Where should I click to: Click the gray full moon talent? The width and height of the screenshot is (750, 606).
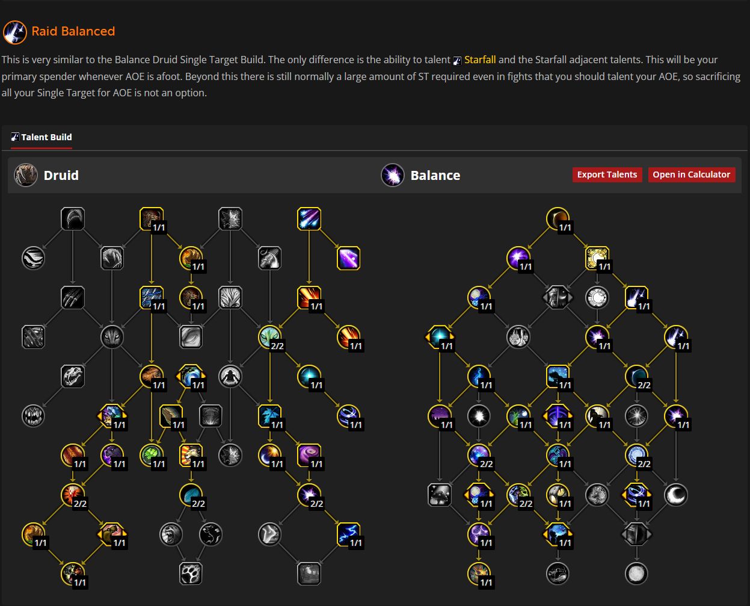tap(636, 574)
